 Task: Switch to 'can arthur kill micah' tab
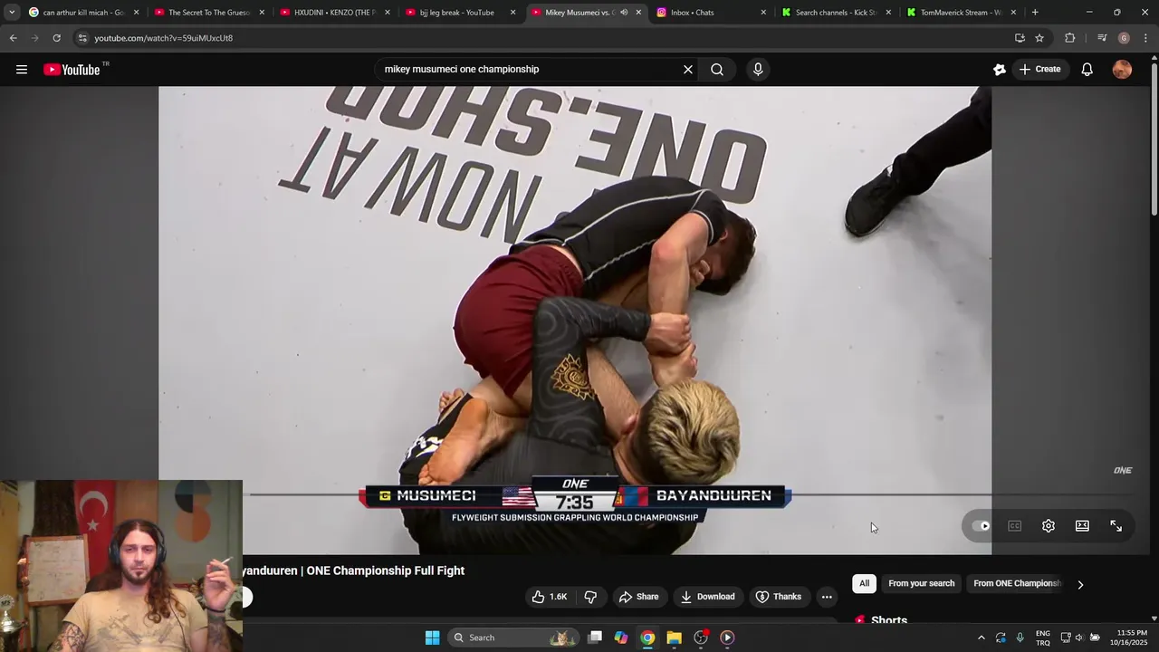point(83,13)
